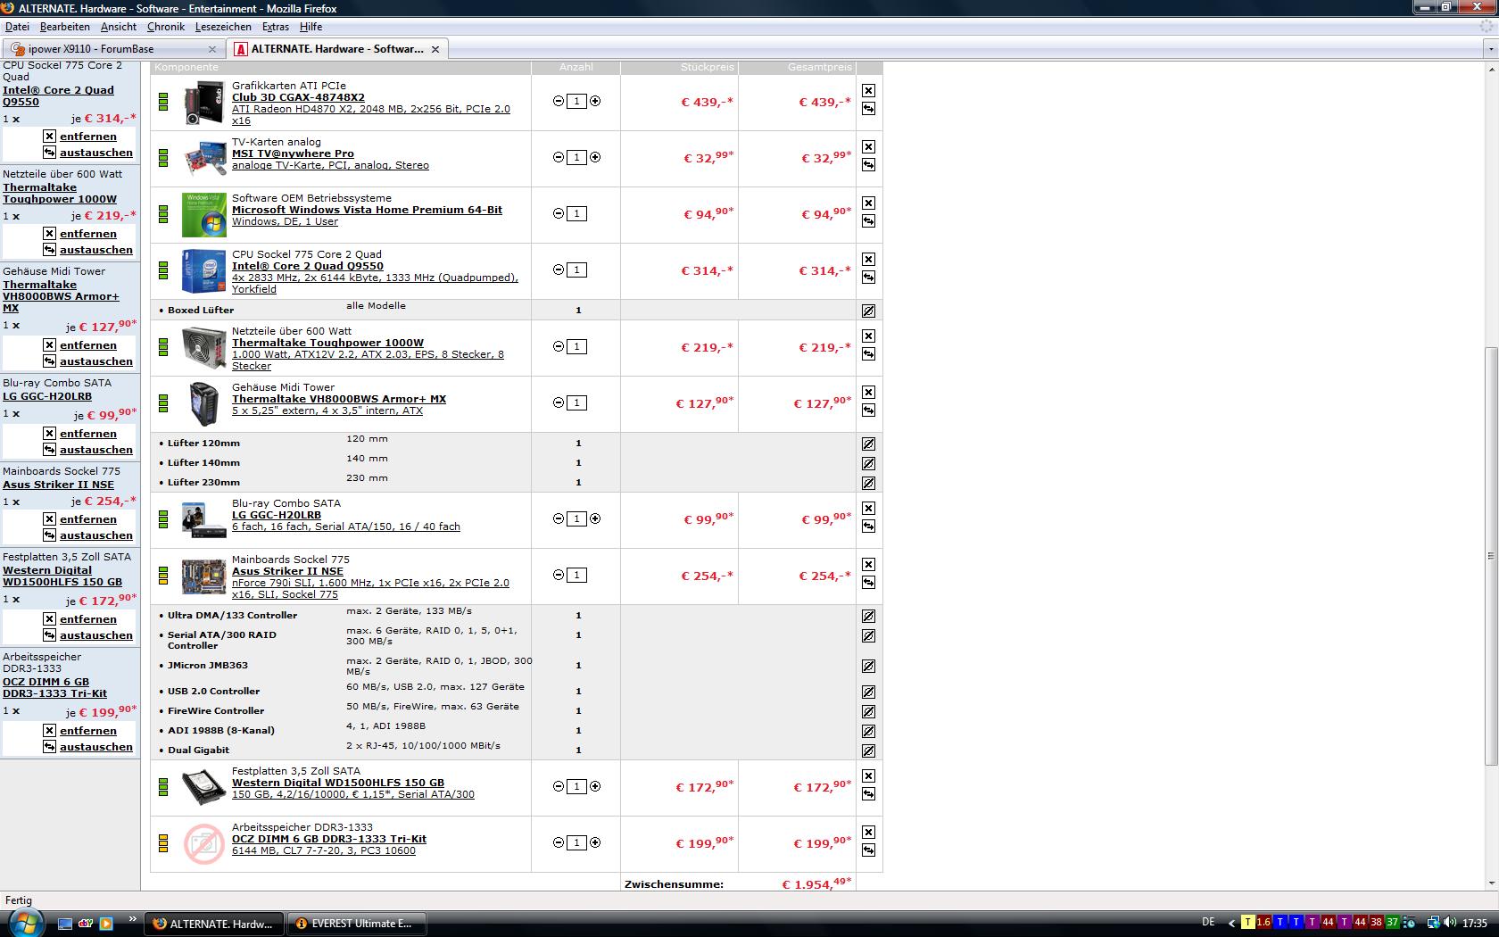Click entfernen under sidebar Intel Q9550
This screenshot has width=1499, height=937.
click(88, 137)
